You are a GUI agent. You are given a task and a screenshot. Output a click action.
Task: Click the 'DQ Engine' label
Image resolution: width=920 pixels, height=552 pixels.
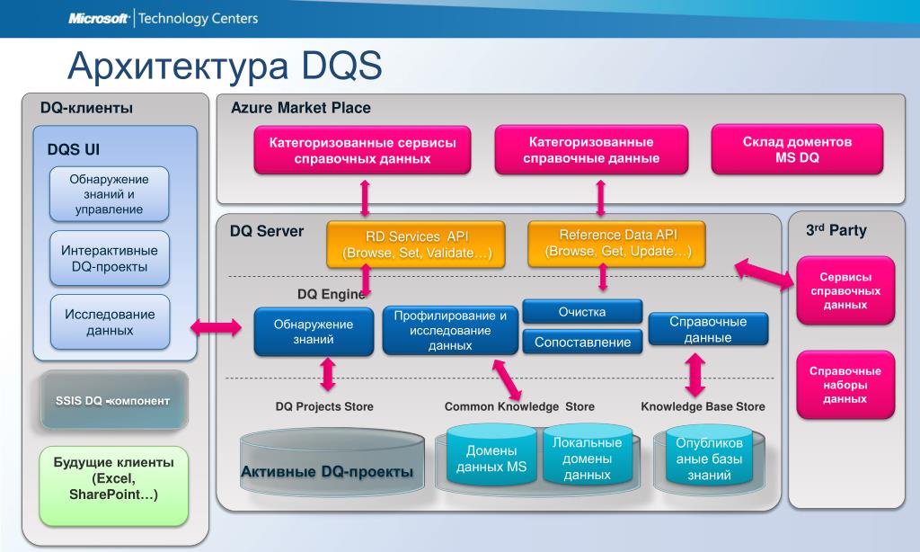pos(331,294)
